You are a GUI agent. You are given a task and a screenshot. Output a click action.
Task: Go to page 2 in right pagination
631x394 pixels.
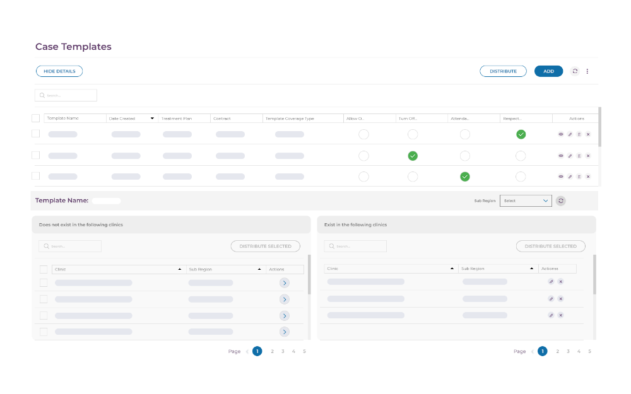click(x=557, y=351)
